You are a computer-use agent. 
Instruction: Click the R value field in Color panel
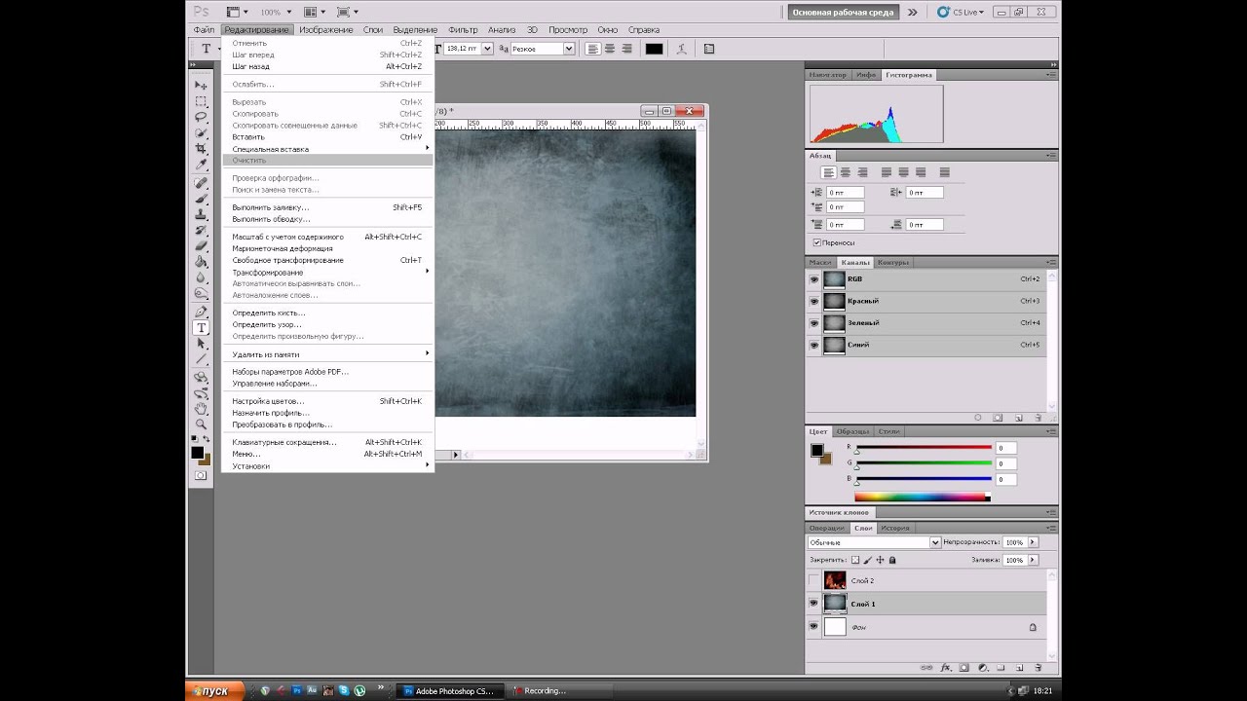(1005, 448)
